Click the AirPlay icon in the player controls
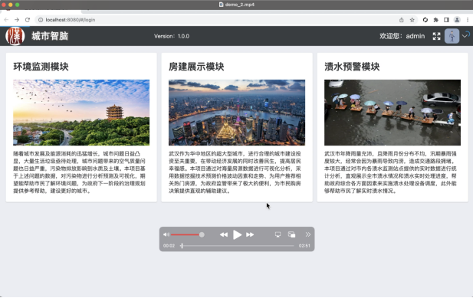 click(x=278, y=234)
